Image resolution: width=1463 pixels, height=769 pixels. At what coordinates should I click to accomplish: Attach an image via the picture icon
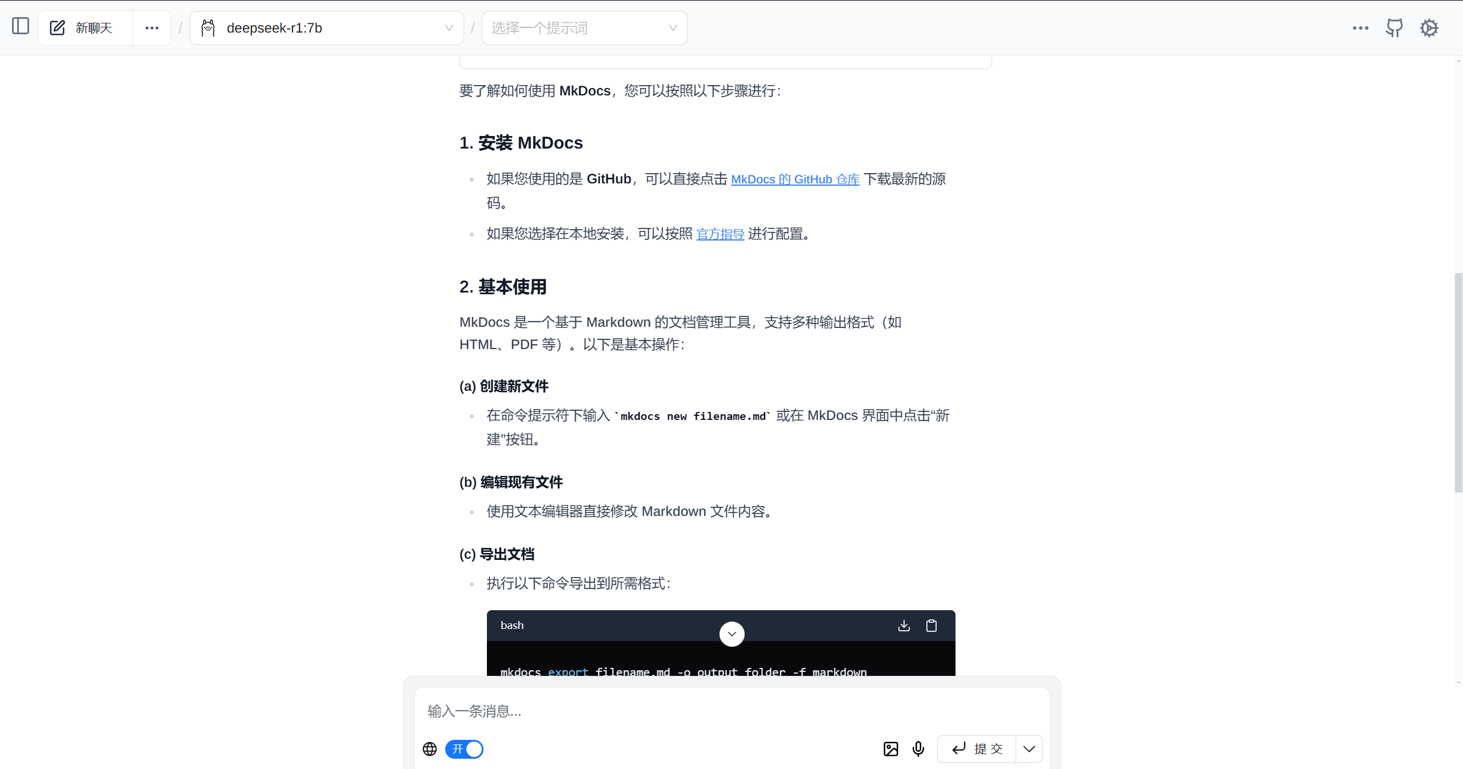[x=891, y=749]
